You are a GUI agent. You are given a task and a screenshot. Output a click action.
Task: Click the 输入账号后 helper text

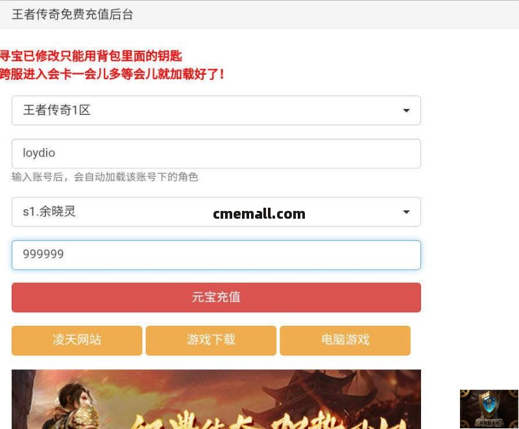(104, 177)
